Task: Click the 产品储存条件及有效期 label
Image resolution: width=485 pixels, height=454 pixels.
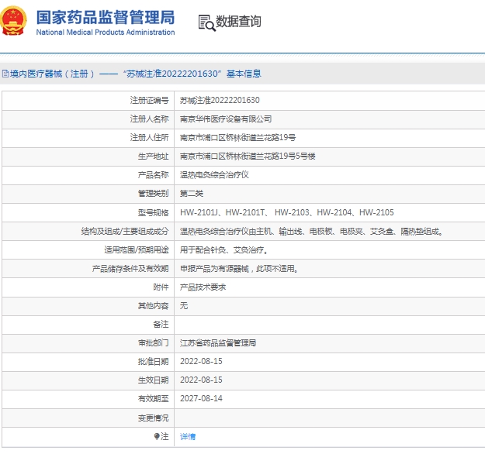Action: click(x=130, y=269)
